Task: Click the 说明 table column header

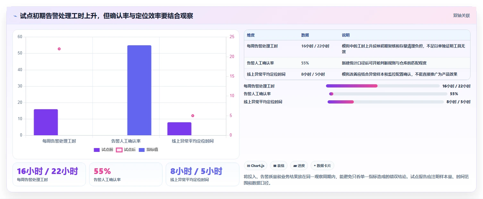Action: (x=346, y=35)
